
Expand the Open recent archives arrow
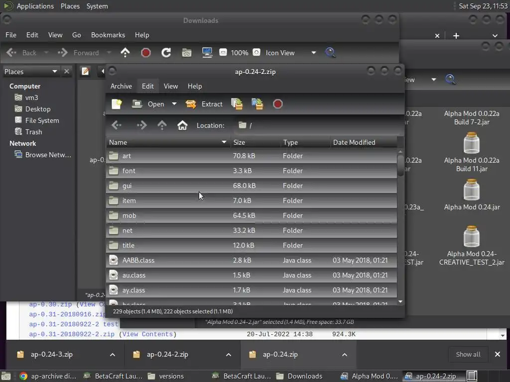click(174, 104)
